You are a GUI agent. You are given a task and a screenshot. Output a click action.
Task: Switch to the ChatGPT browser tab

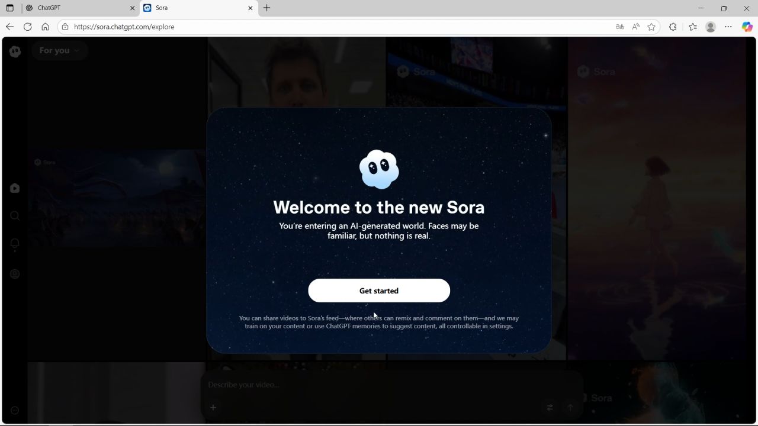click(x=81, y=8)
